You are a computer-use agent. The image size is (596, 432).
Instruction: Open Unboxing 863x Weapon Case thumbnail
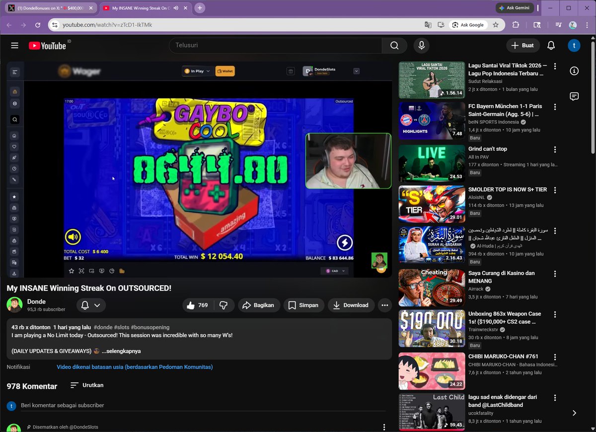coord(432,328)
